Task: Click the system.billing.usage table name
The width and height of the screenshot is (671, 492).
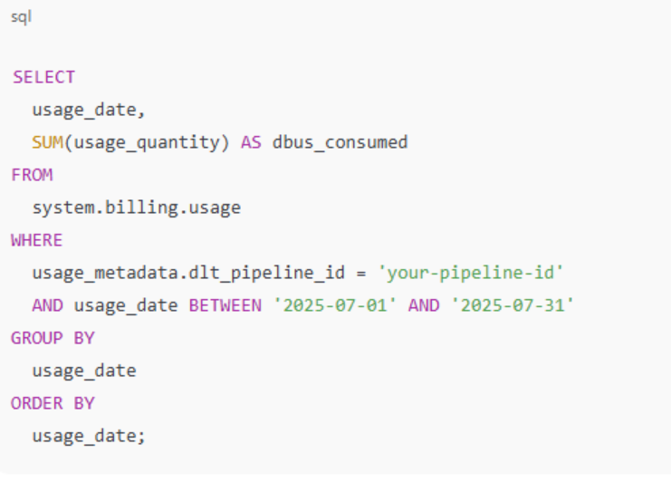Action: point(137,207)
